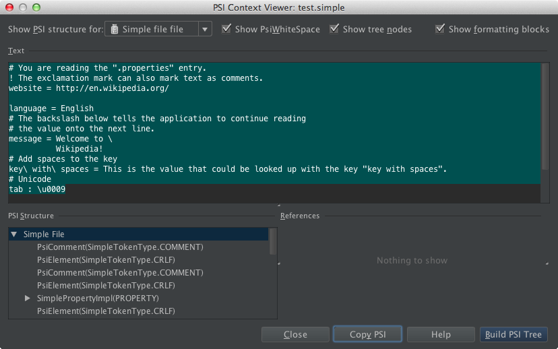This screenshot has height=349, width=558.
Task: Click the macOS yellow minimize window button
Action: click(x=22, y=7)
